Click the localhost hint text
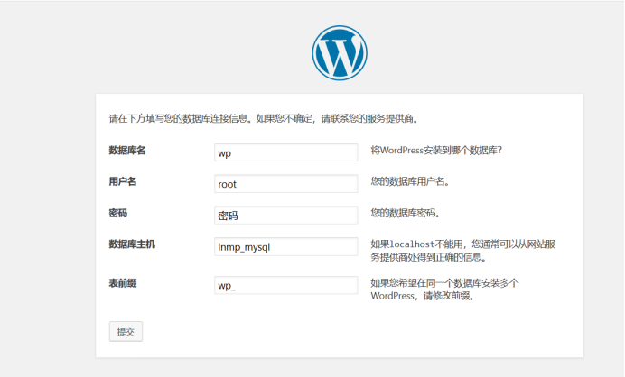 (462, 251)
